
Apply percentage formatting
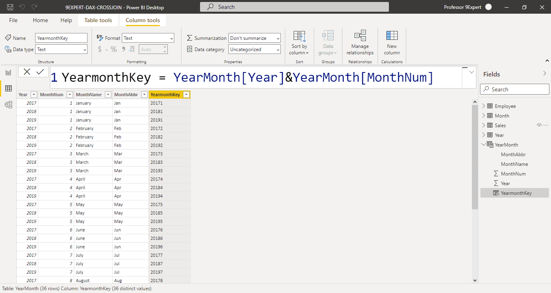click(114, 49)
